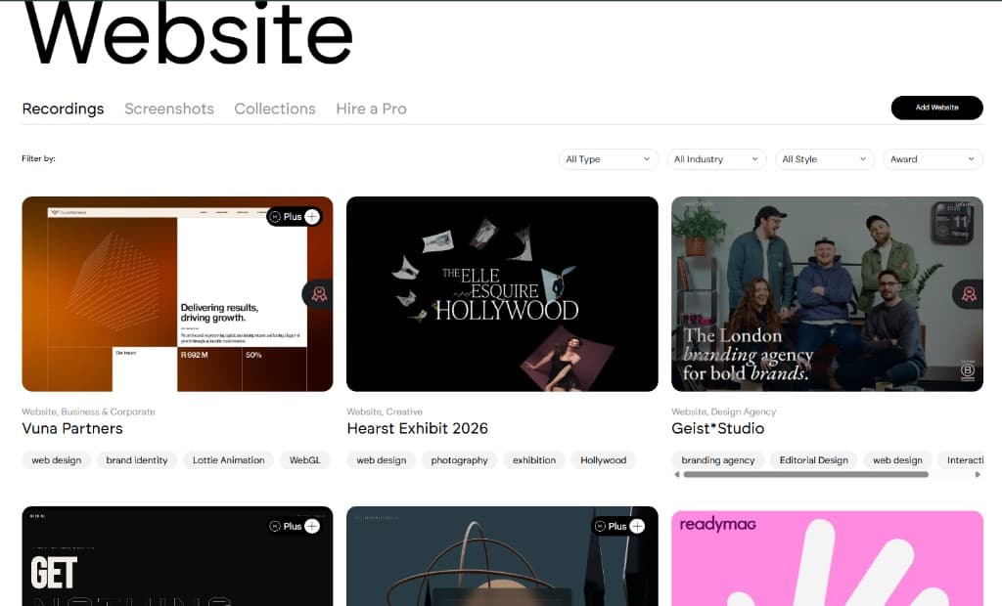Switch to the Recordings tab

pos(63,108)
